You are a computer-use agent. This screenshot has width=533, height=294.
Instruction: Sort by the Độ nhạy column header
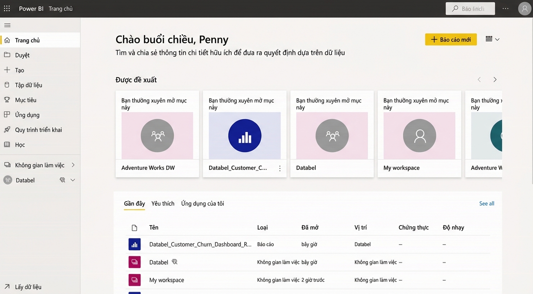click(x=453, y=227)
